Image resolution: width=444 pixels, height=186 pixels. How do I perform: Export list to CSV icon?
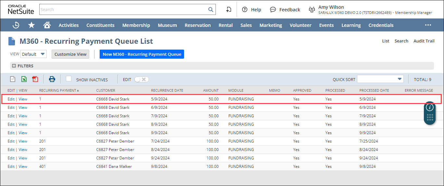(13, 79)
